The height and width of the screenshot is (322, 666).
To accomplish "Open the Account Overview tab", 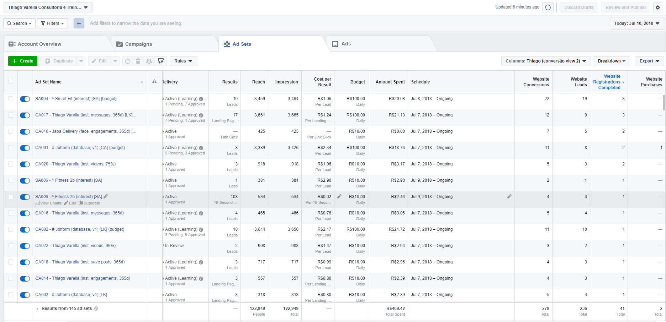I will coord(39,44).
